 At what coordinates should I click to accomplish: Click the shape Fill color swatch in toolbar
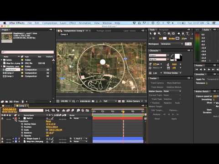click(x=165, y=38)
